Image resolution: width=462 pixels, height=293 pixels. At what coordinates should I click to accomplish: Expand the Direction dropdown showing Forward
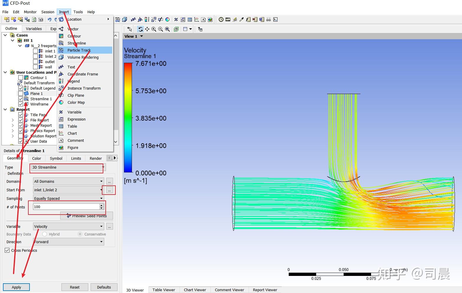[68, 242]
